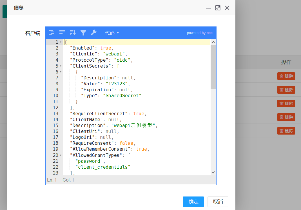Click the editor scrollbar up arrow
Viewport: 301px width, 210px height.
[x=213, y=42]
